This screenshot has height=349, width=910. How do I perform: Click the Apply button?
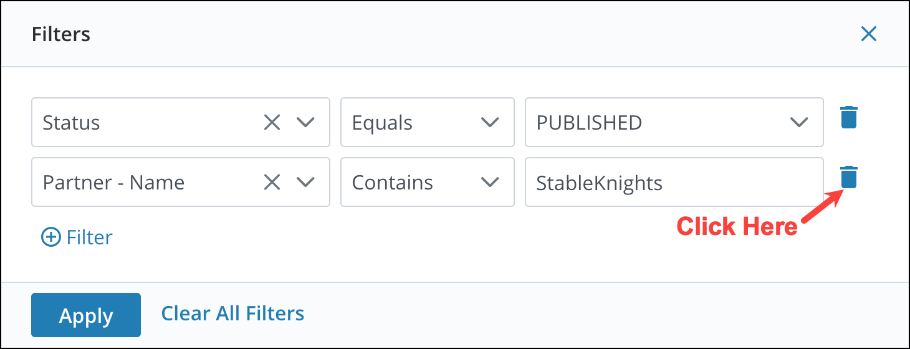[x=86, y=315]
